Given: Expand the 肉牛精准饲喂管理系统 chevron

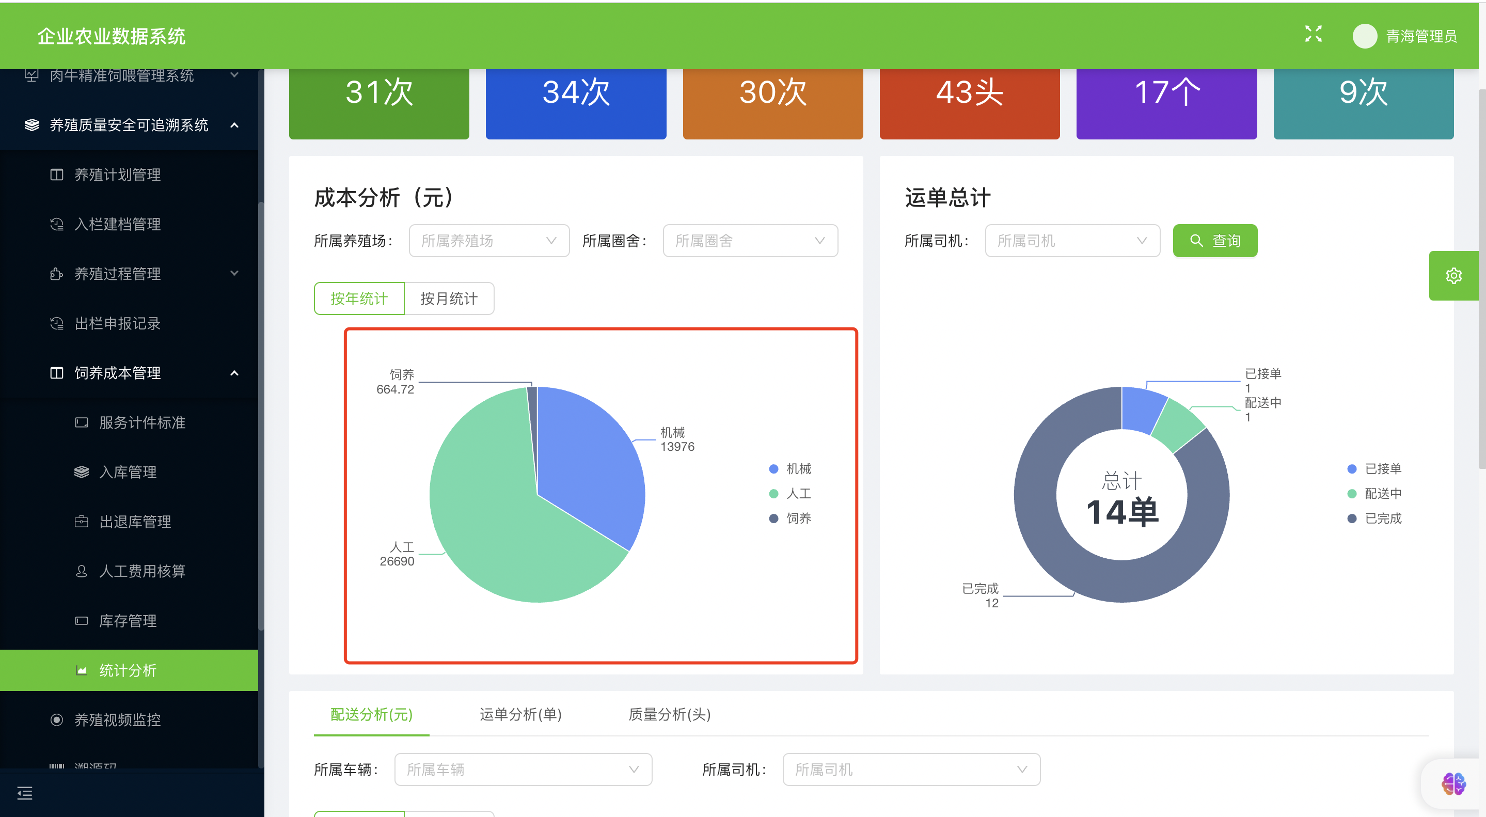Looking at the screenshot, I should click(234, 75).
